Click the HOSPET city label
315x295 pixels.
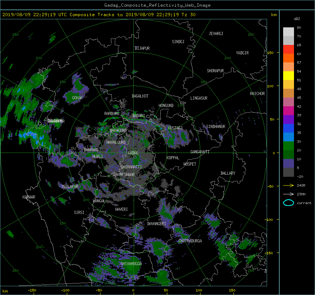tap(190, 164)
